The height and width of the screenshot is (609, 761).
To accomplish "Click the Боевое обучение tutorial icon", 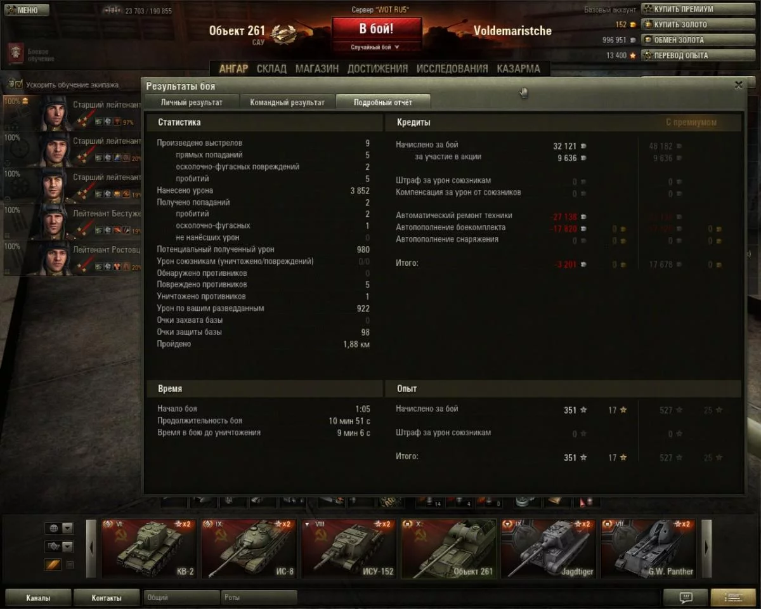I will click(x=16, y=55).
